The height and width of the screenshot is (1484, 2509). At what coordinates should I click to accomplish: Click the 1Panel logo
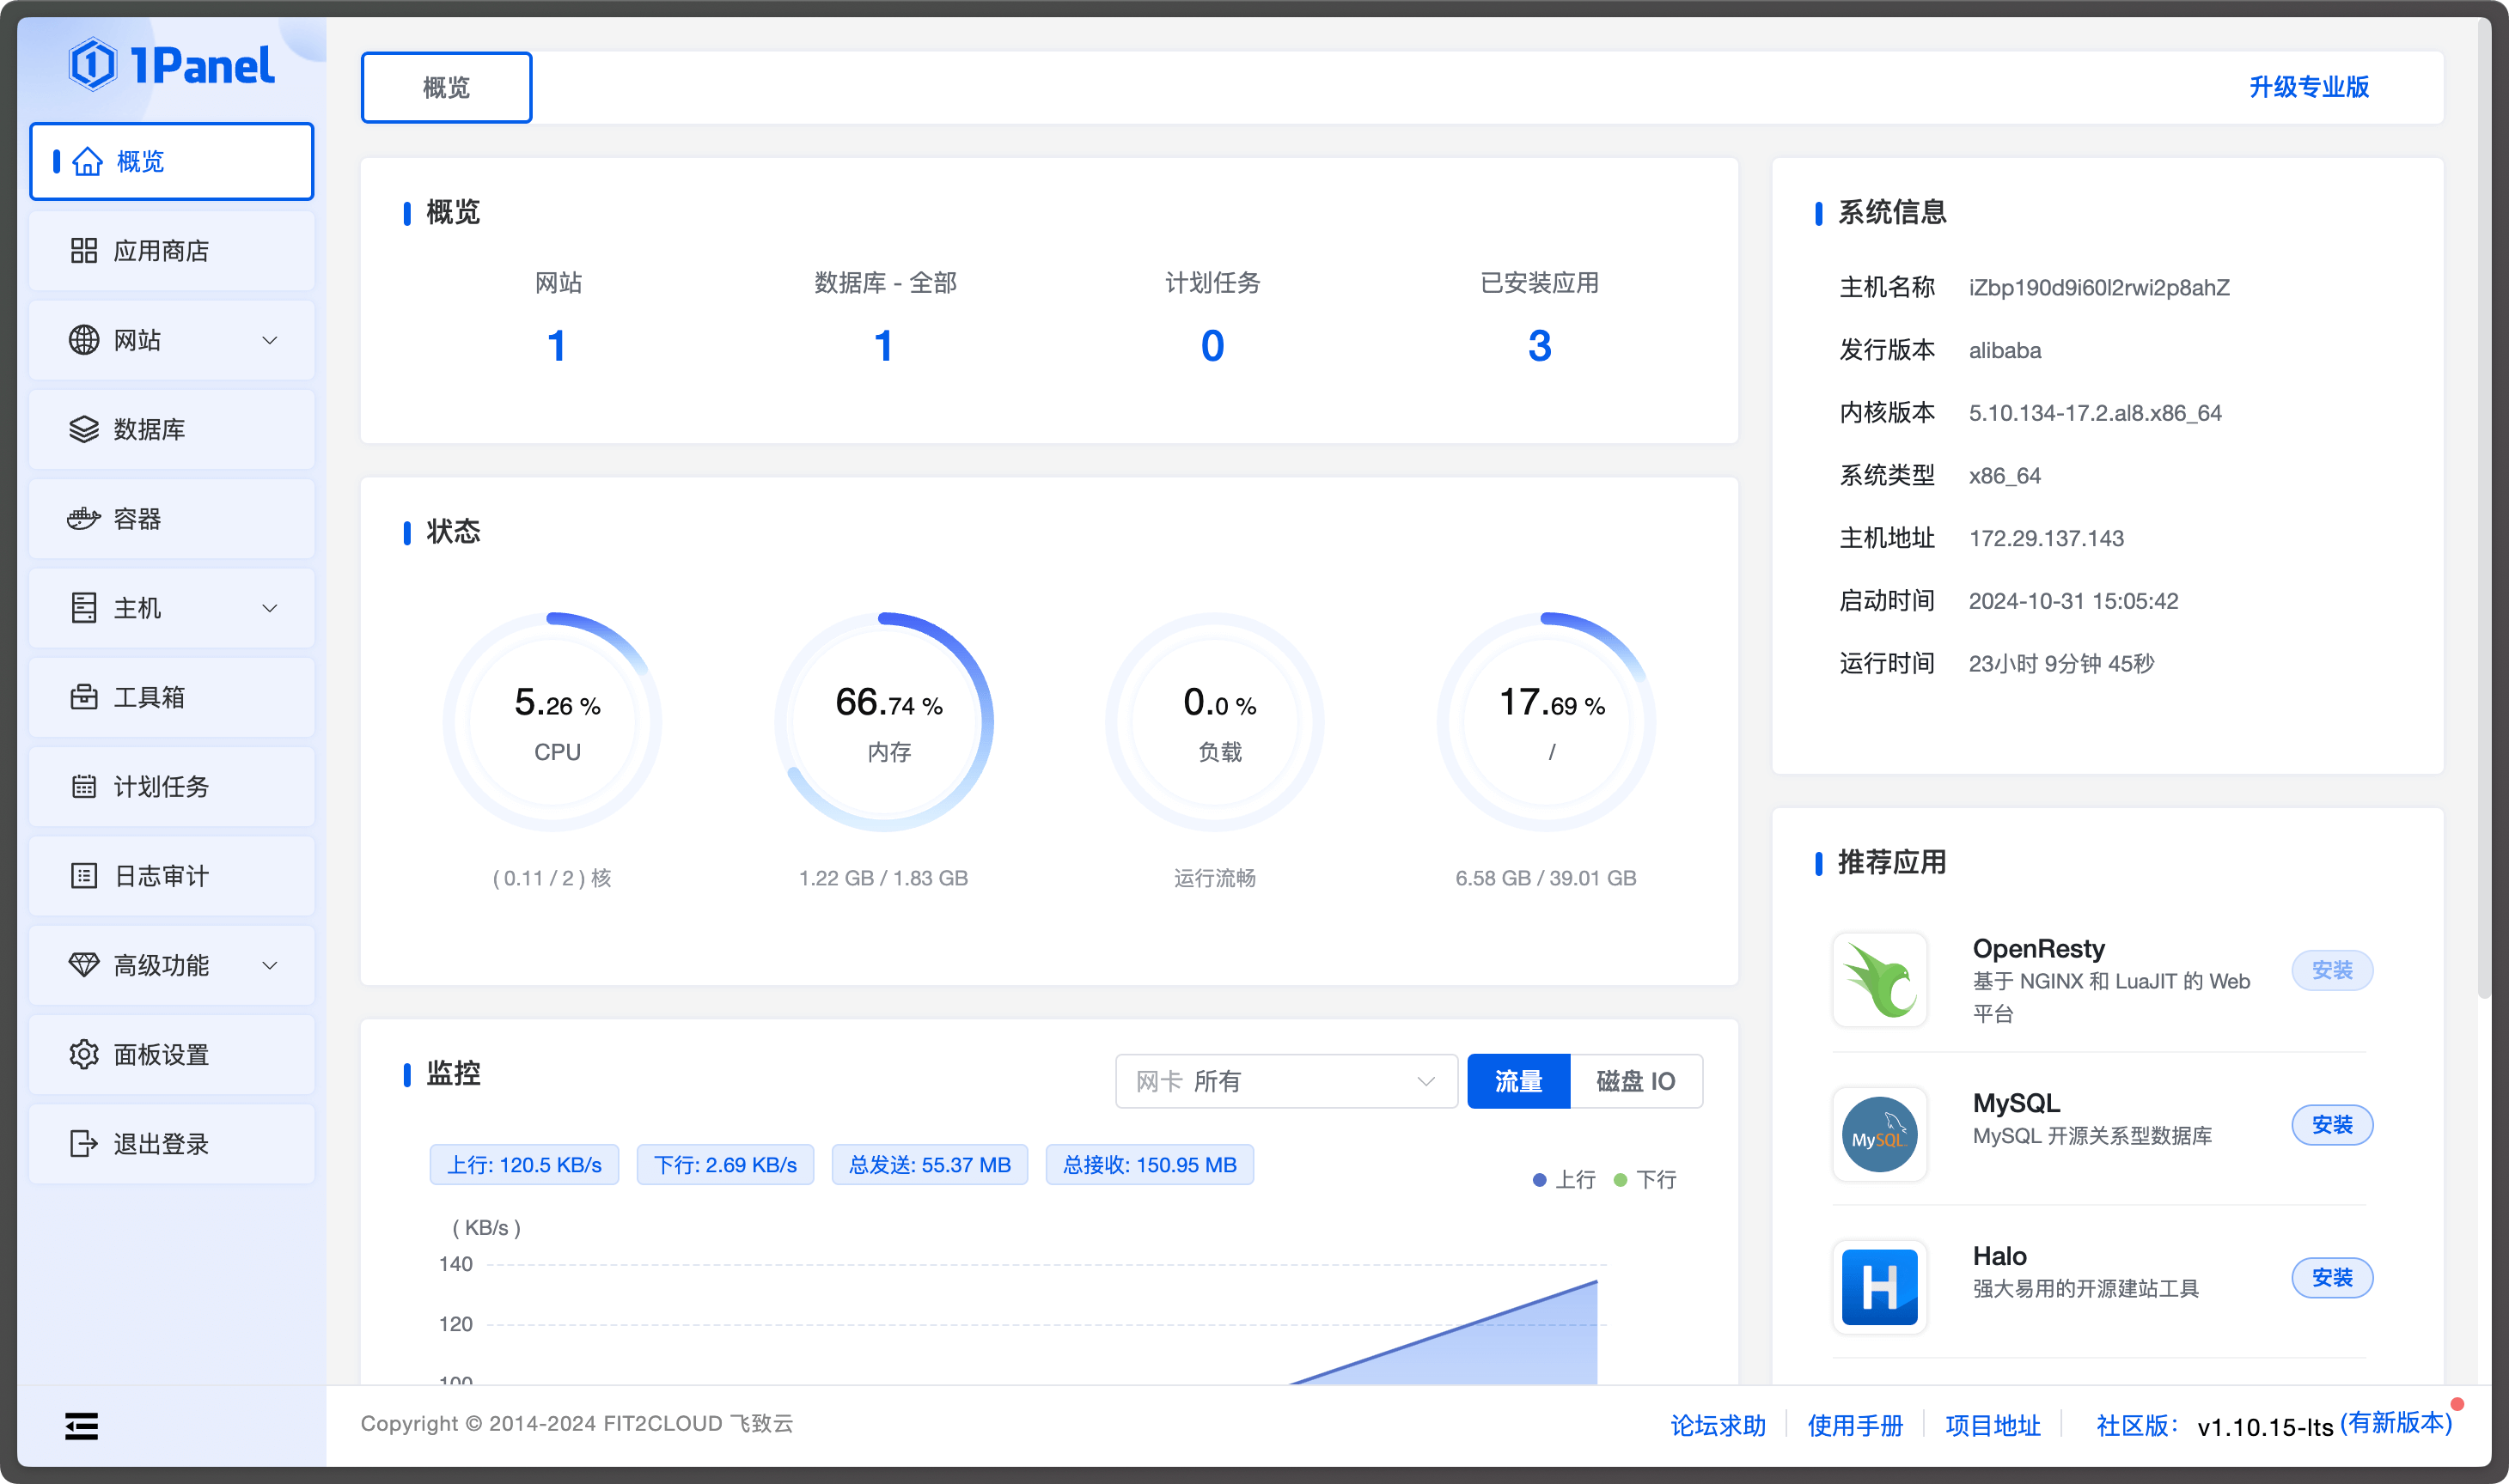pyautogui.click(x=172, y=66)
